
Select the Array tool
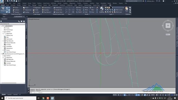point(92,12)
